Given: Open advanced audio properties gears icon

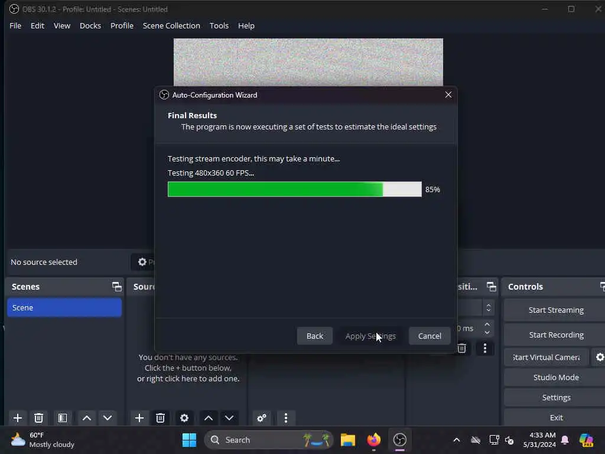Looking at the screenshot, I should point(262,418).
